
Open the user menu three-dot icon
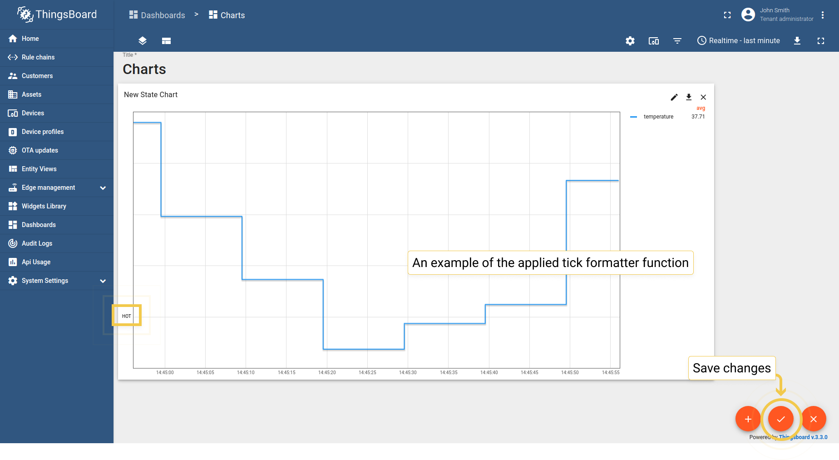pyautogui.click(x=823, y=15)
